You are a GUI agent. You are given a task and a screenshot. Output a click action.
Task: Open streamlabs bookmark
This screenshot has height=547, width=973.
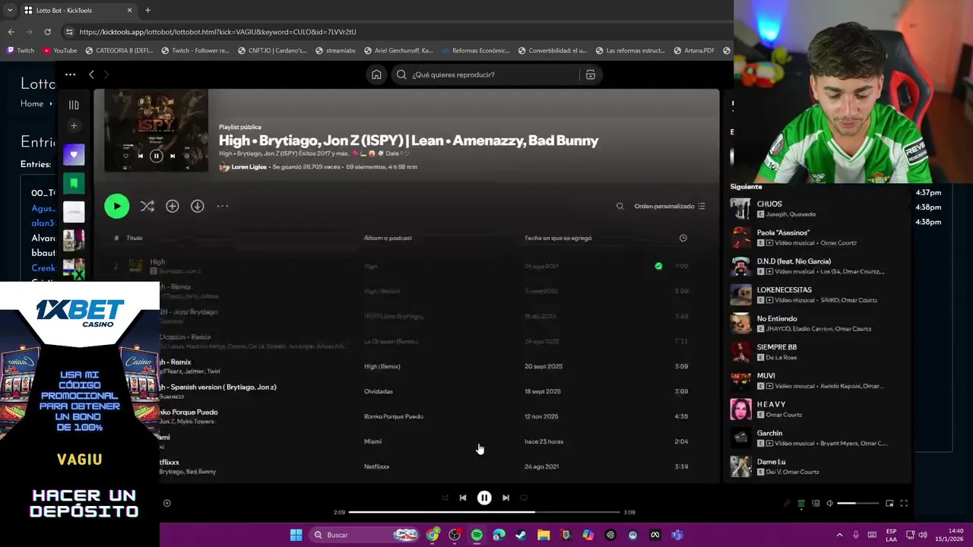pyautogui.click(x=335, y=50)
